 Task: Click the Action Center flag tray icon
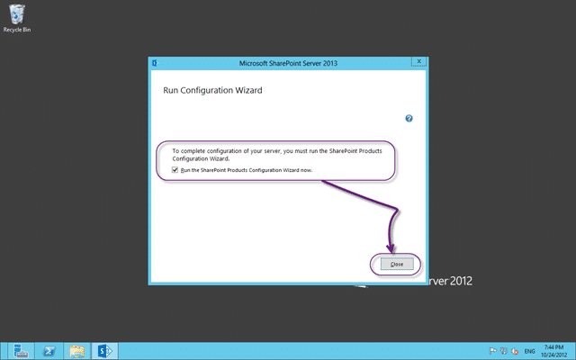(x=492, y=351)
